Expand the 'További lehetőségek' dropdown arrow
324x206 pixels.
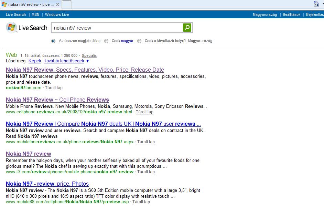point(88,61)
